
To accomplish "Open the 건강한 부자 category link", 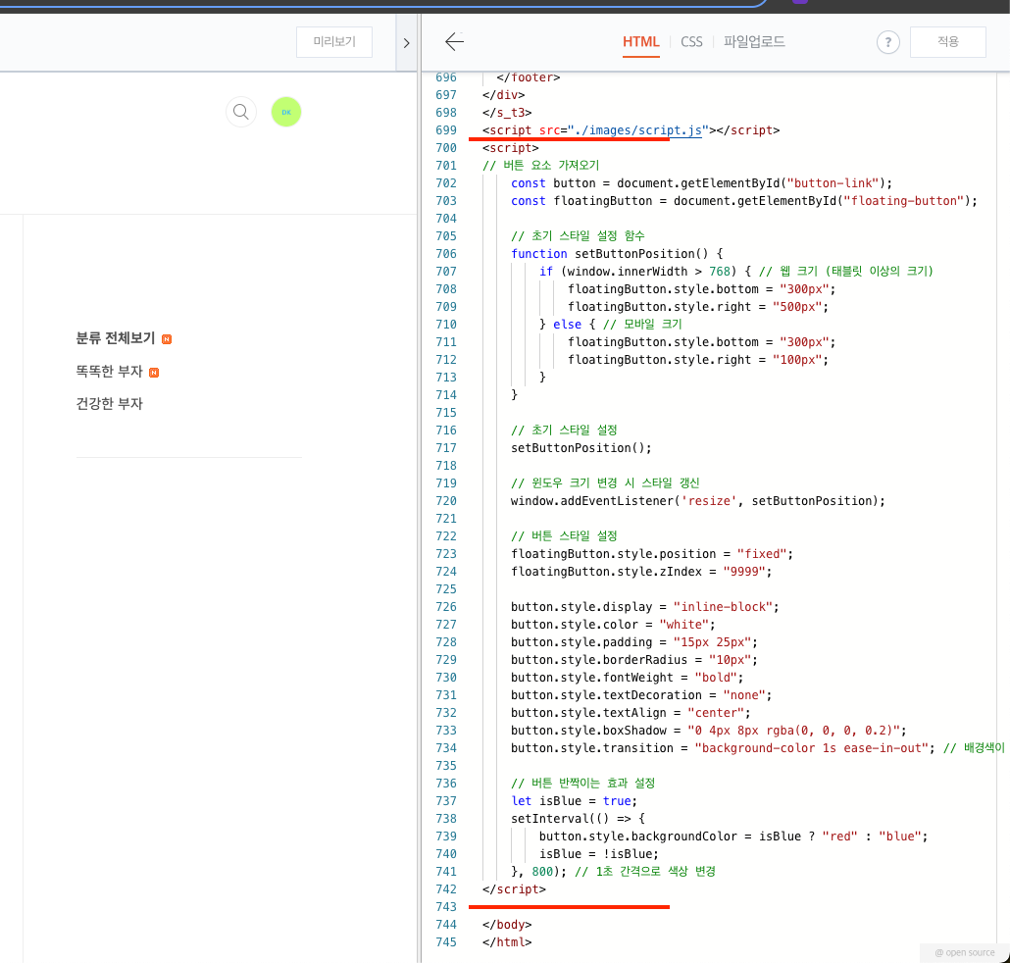I will click(x=110, y=404).
